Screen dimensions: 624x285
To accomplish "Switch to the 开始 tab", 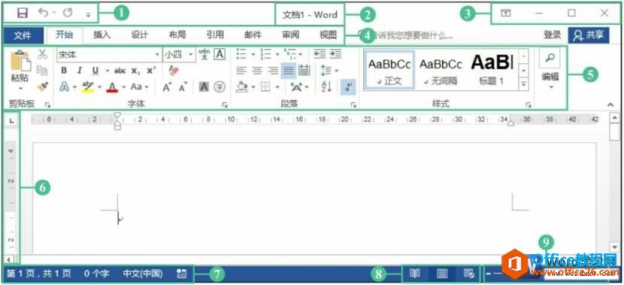I will 64,35.
